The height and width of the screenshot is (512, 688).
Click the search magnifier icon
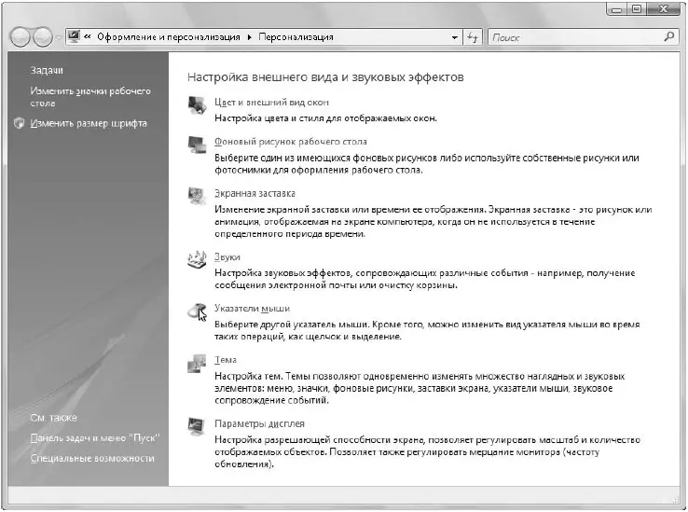click(x=668, y=37)
